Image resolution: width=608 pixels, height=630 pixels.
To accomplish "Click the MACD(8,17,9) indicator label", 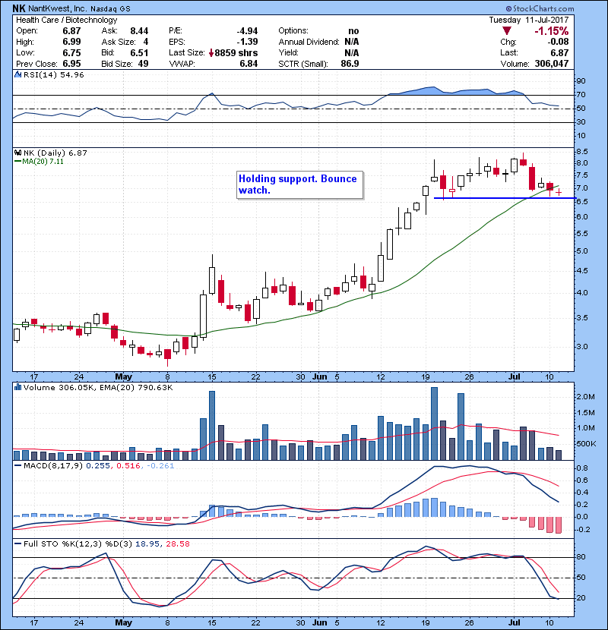I will click(x=53, y=466).
